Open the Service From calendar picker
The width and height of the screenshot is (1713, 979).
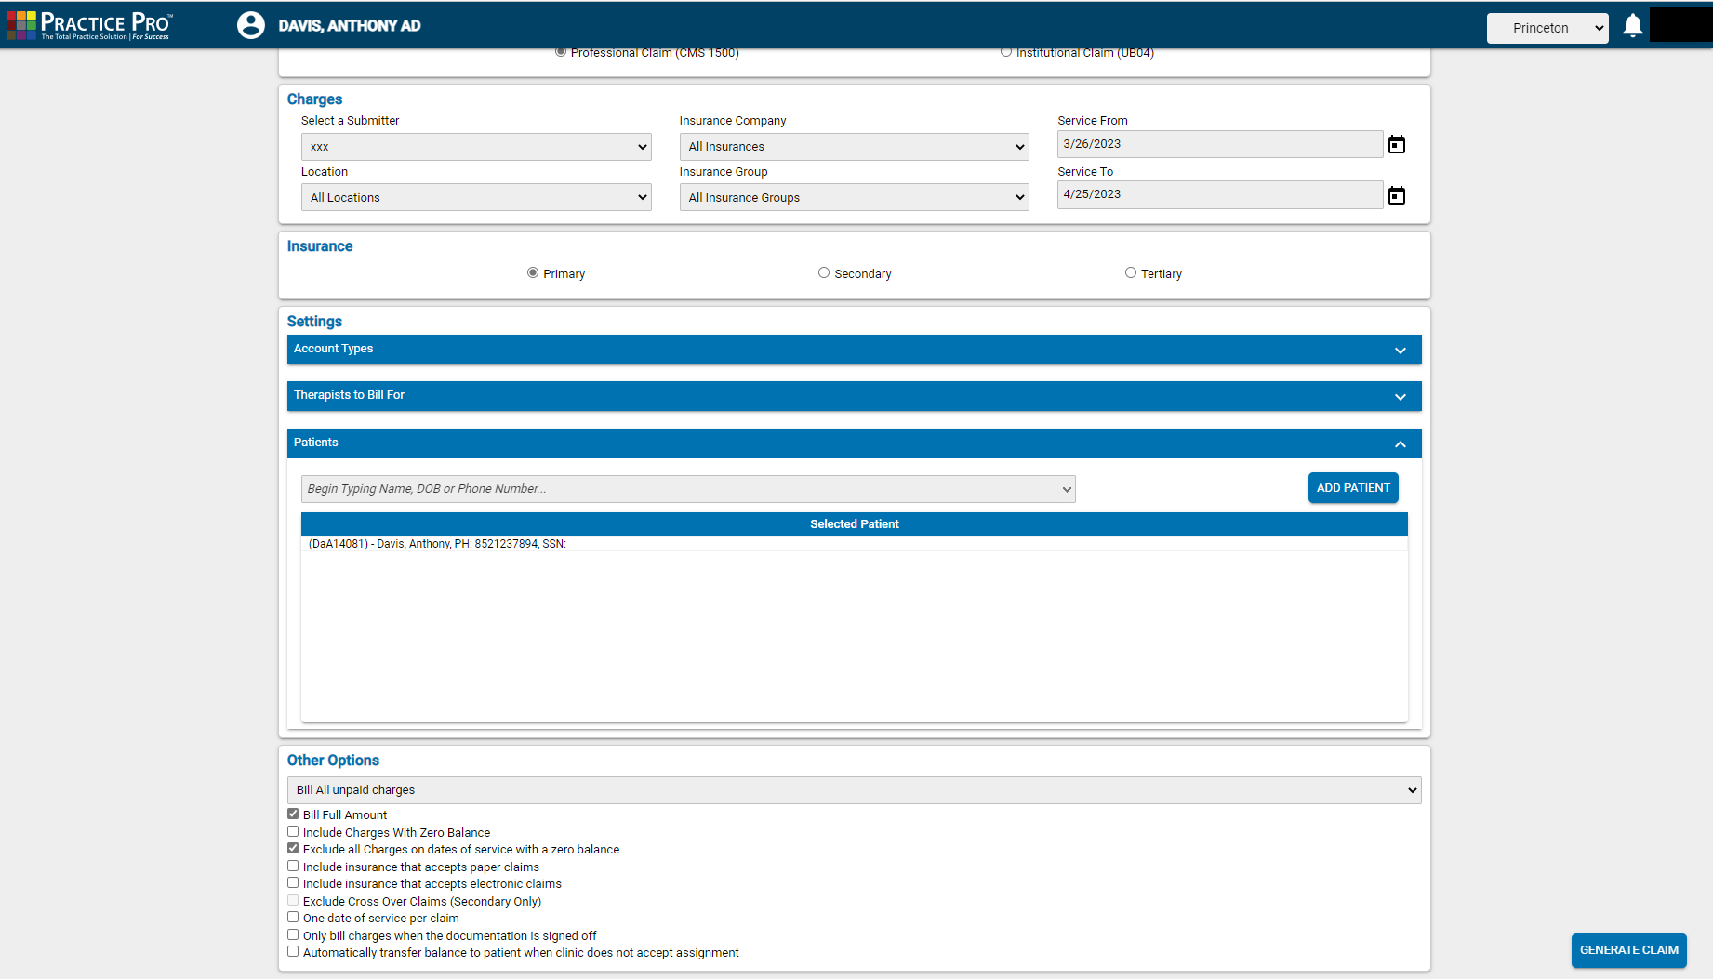(x=1397, y=144)
